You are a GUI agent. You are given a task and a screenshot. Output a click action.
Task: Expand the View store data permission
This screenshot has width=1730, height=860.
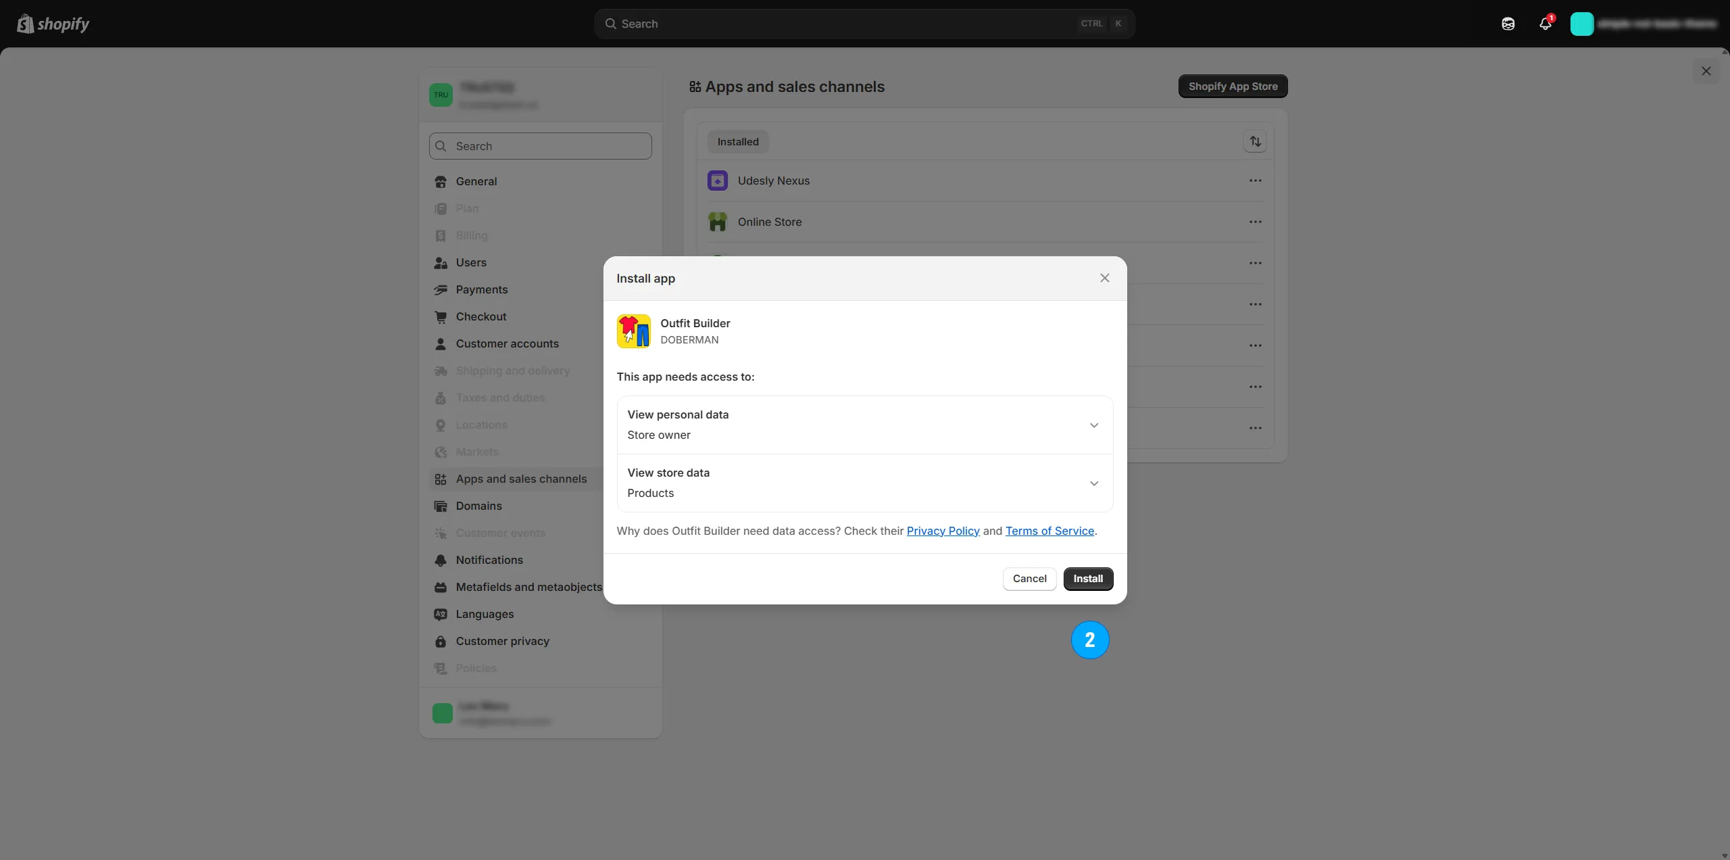coord(1093,483)
